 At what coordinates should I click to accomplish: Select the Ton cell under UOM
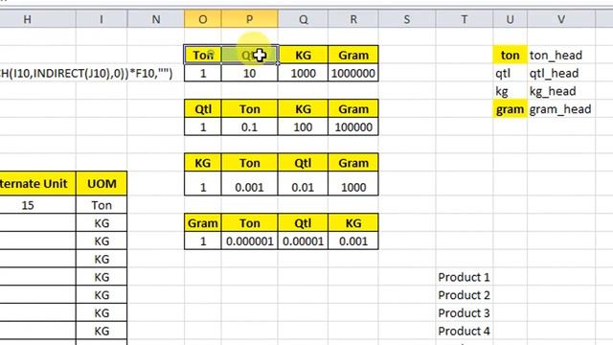click(x=102, y=205)
